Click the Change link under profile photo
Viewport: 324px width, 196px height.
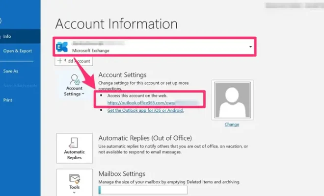click(232, 124)
